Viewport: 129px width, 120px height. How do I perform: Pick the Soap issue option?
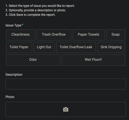116,35
